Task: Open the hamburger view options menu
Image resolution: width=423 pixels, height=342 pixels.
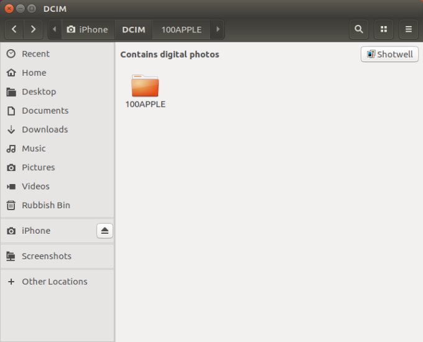Action: tap(409, 29)
